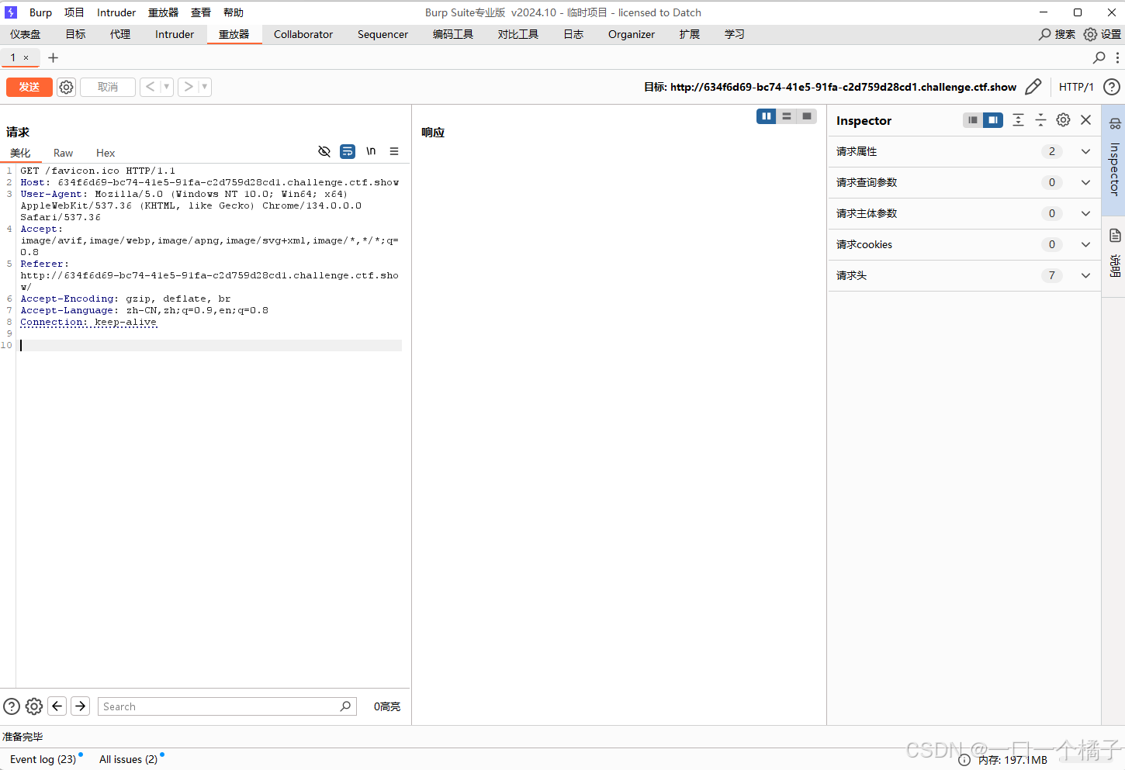Click the empty line 10 in request editor
1125x770 pixels.
(210, 345)
